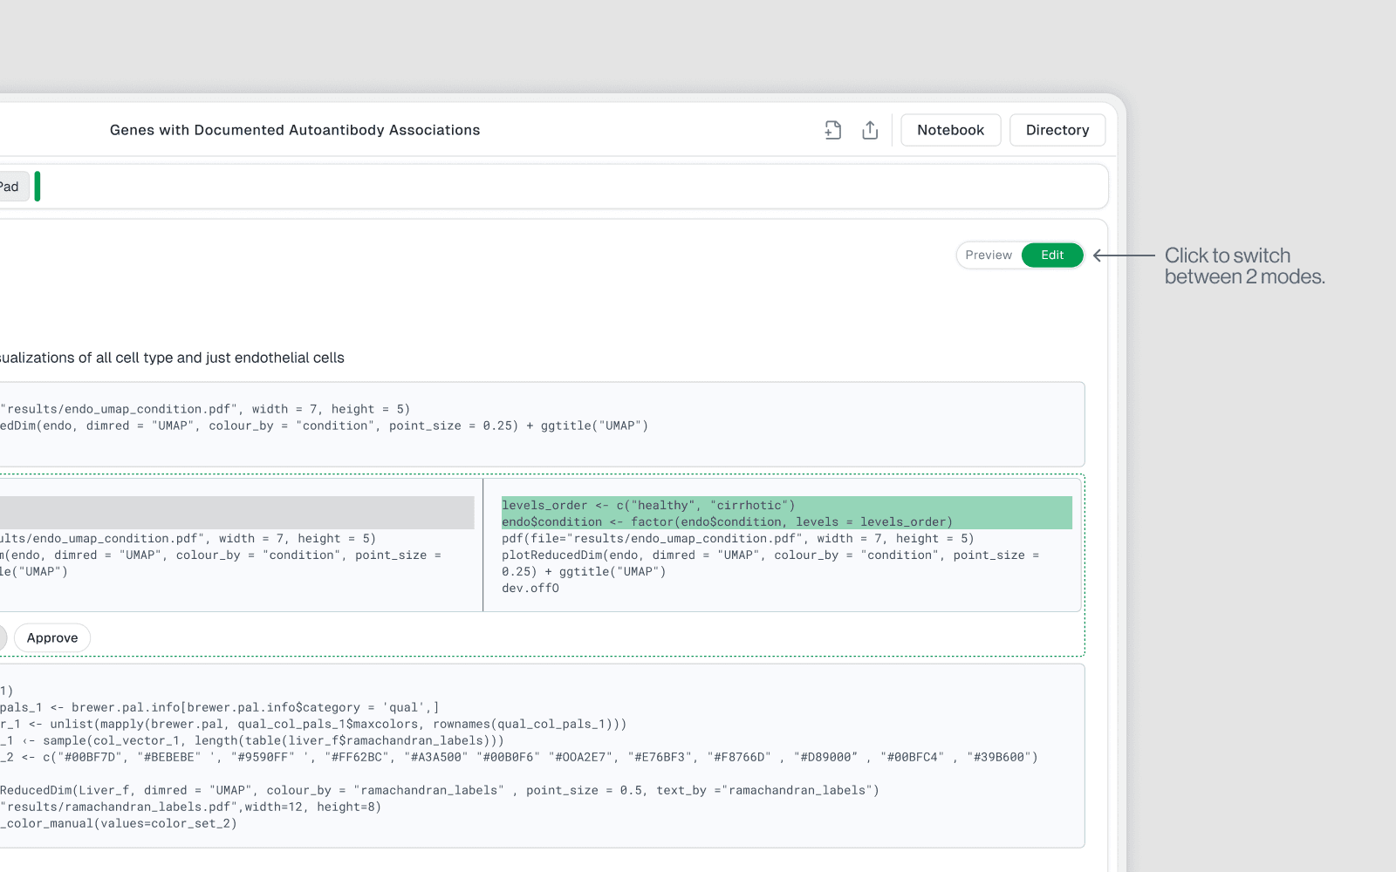The height and width of the screenshot is (872, 1396).
Task: Open the Notebook view
Action: point(950,130)
